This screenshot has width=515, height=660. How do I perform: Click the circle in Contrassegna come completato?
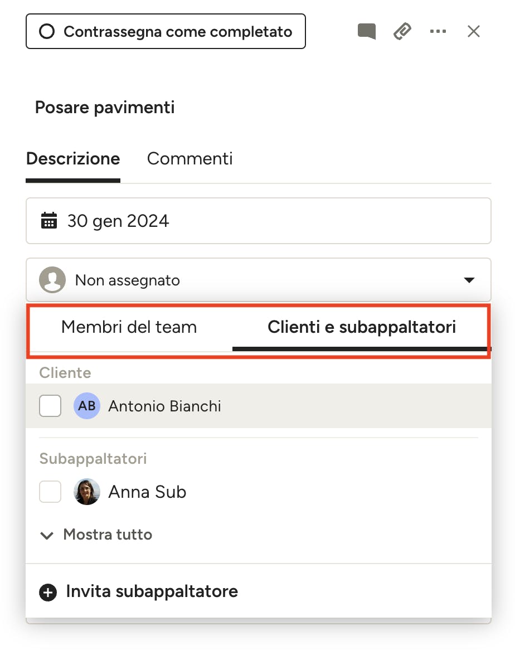pyautogui.click(x=47, y=31)
